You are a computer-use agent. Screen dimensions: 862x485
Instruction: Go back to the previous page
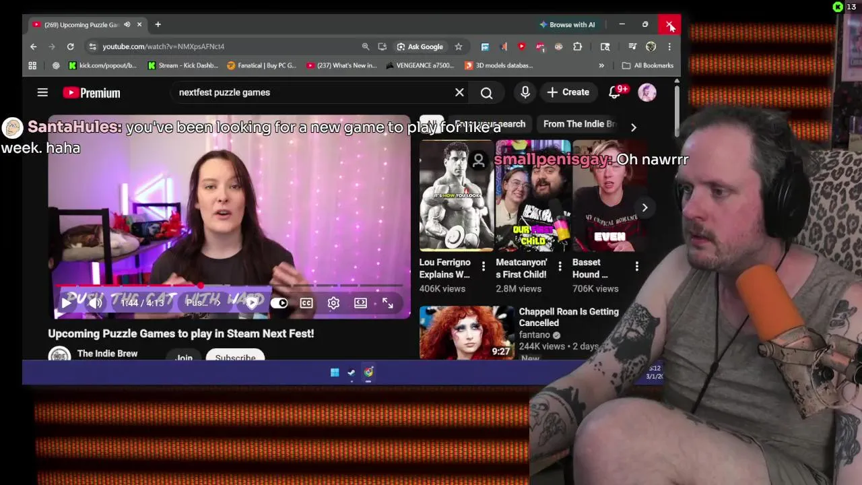[34, 46]
